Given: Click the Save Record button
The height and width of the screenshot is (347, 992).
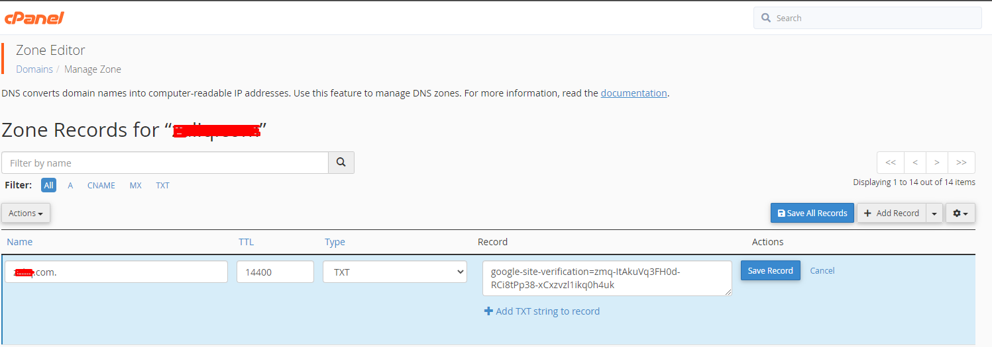Looking at the screenshot, I should (x=770, y=270).
